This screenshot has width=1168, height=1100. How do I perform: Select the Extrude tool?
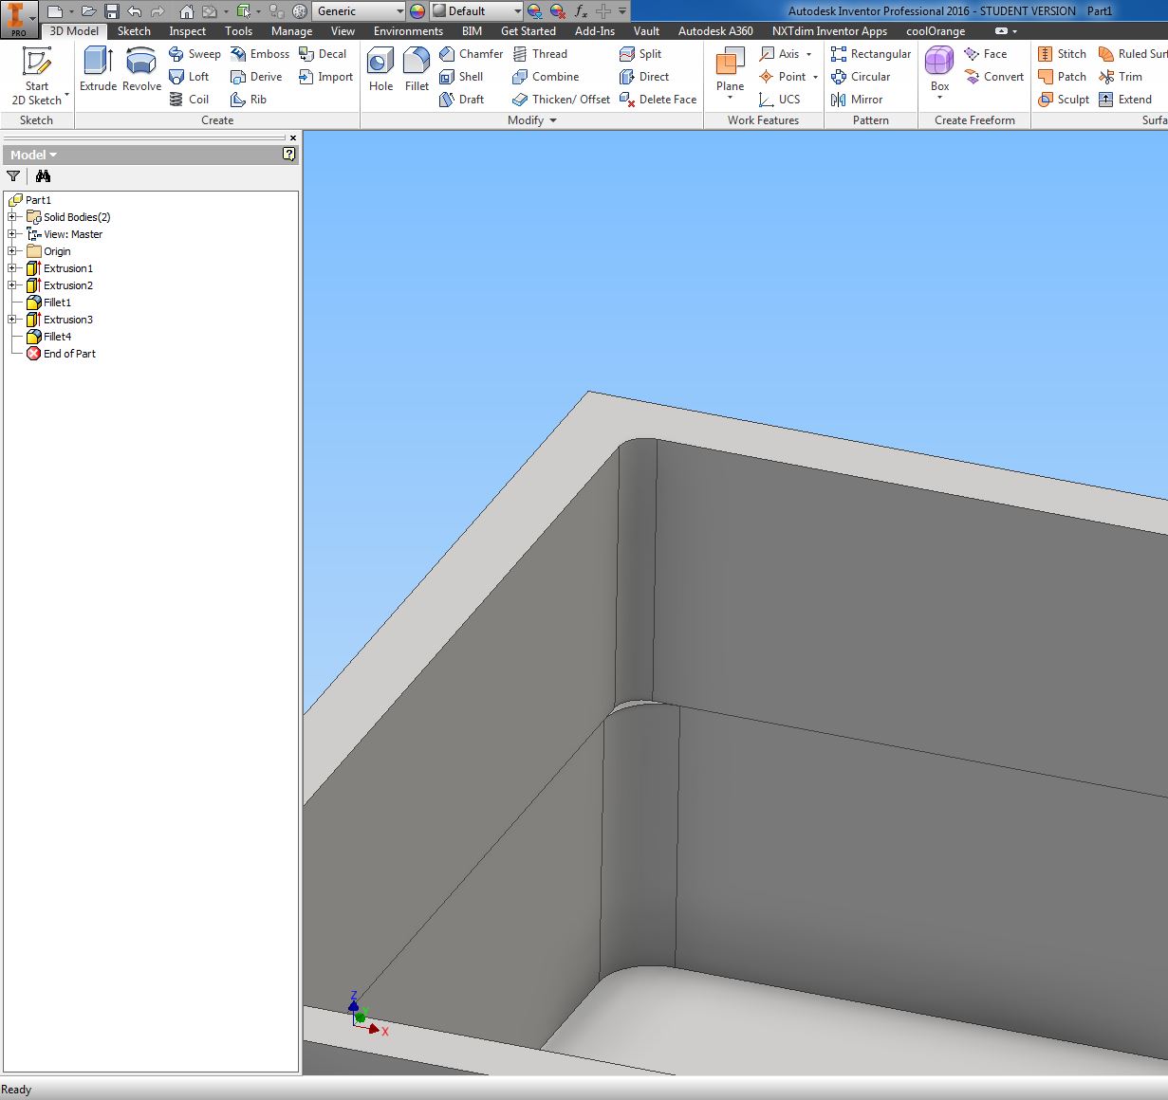[x=97, y=66]
